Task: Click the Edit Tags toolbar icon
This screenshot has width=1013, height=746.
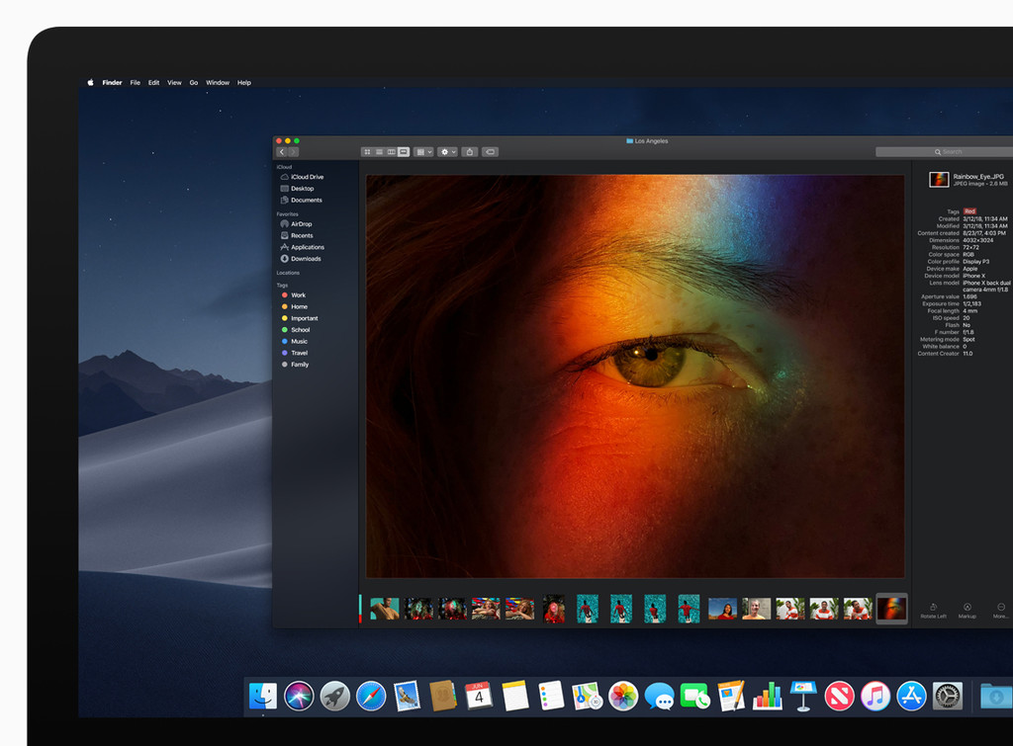Action: (x=490, y=152)
